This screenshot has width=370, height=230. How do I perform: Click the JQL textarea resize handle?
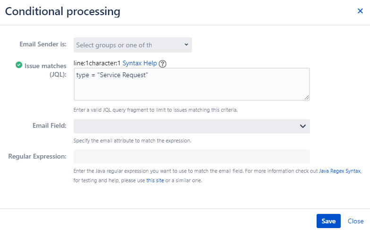coord(307,97)
